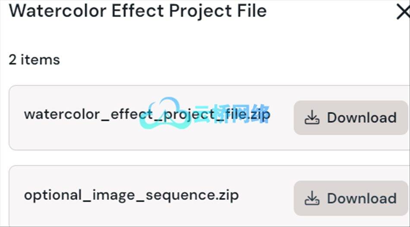
Task: Click the 'optional' word in second filename
Action: [53, 195]
